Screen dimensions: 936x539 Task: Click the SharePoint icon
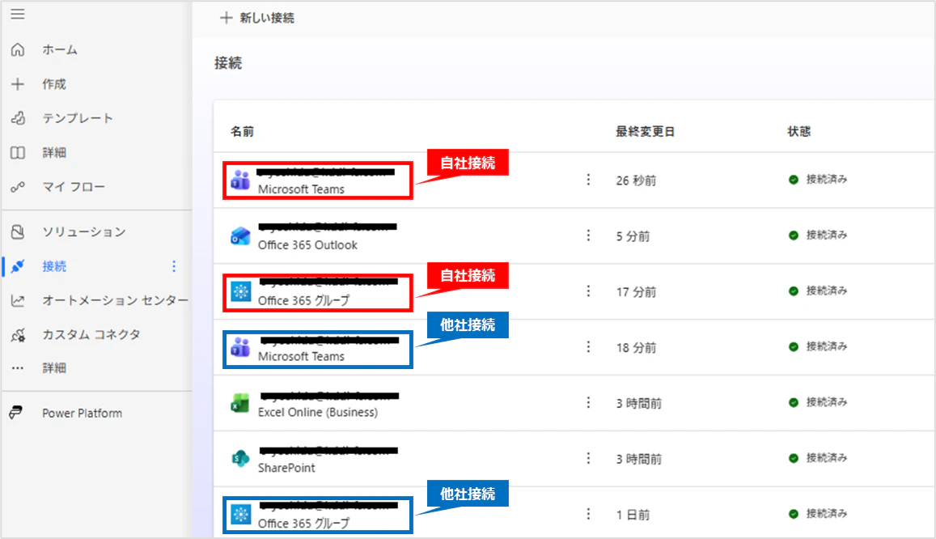click(240, 458)
